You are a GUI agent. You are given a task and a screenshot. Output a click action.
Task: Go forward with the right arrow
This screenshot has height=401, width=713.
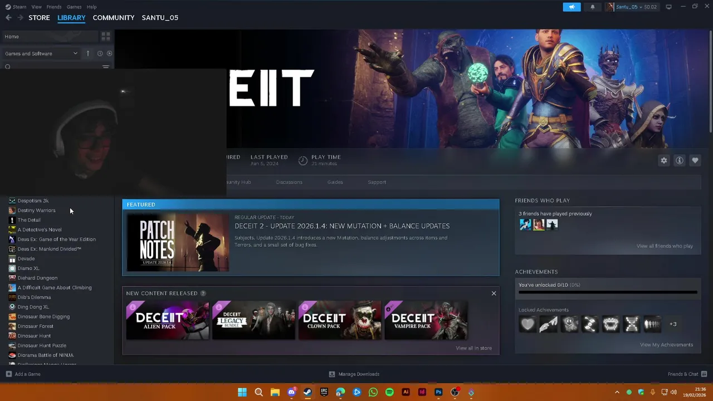(x=20, y=18)
